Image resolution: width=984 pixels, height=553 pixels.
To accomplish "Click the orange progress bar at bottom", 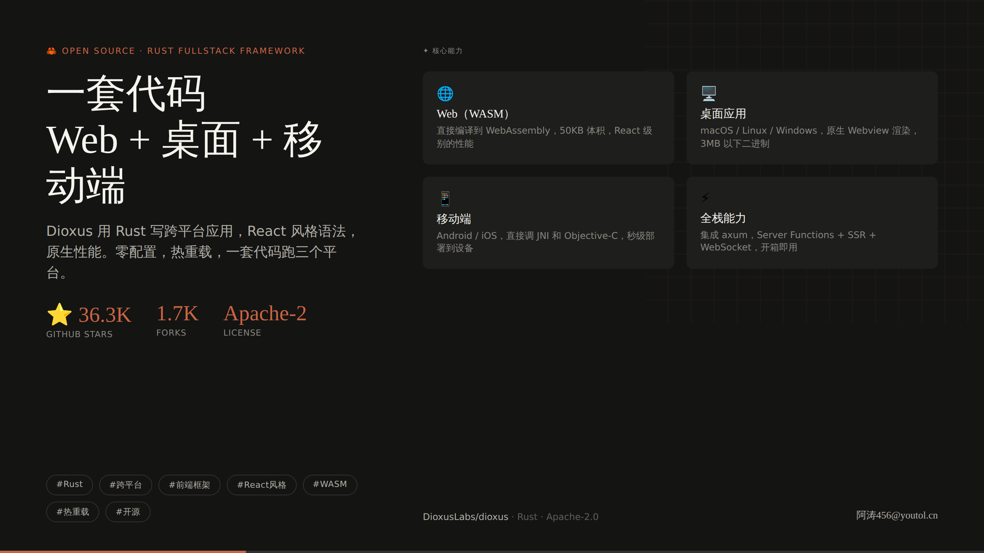I will (123, 551).
